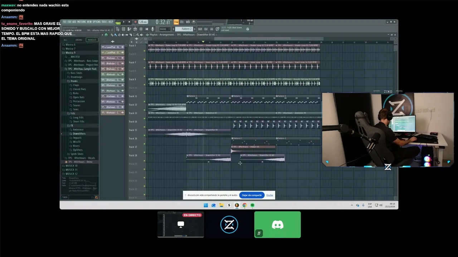The image size is (458, 257).
Task: Mute Track 7 using its green dot
Action: [145, 68]
